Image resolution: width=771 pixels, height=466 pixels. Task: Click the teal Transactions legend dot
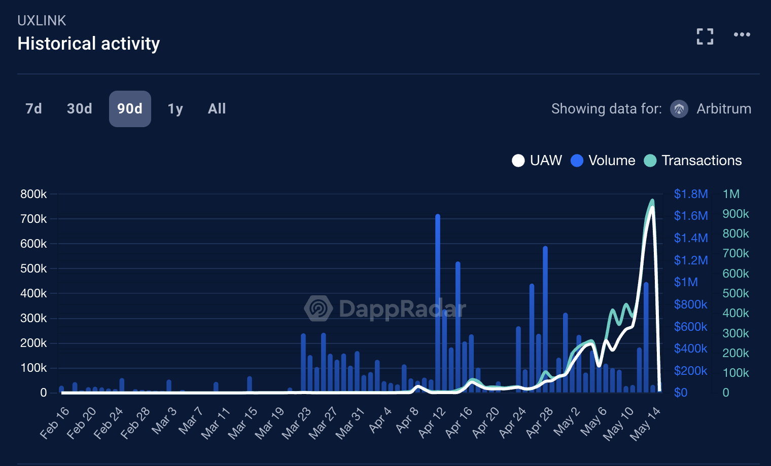[x=650, y=161]
